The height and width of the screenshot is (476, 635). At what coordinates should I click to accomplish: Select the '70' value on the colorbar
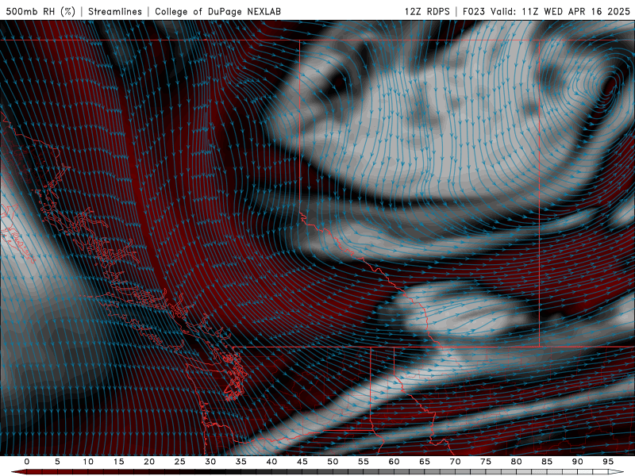point(455,462)
